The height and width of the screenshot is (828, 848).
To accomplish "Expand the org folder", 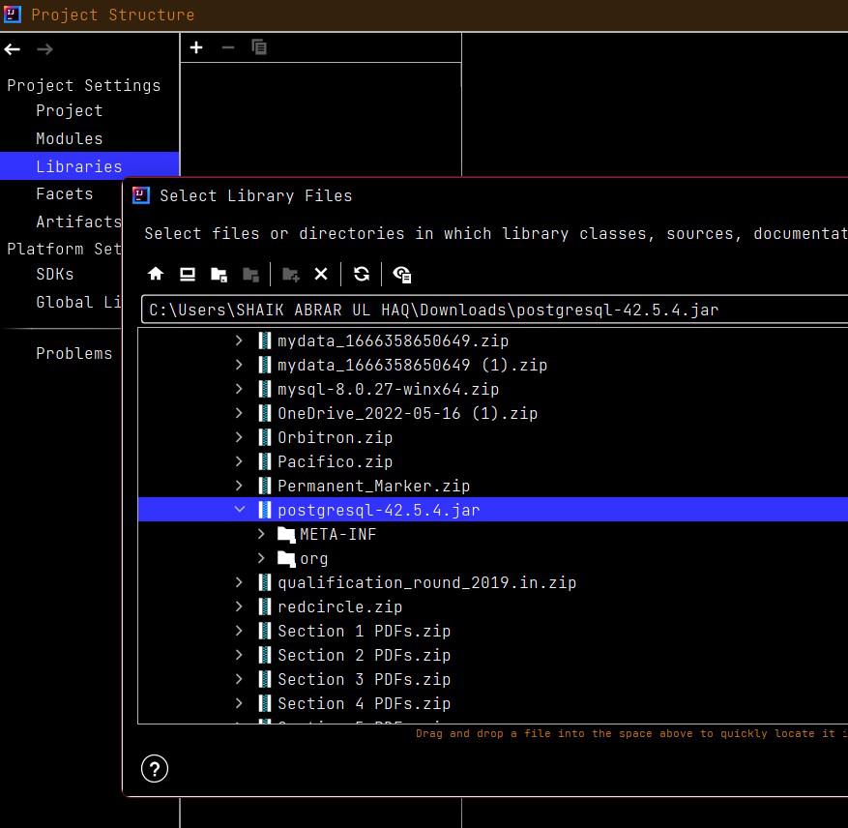I will 261,558.
